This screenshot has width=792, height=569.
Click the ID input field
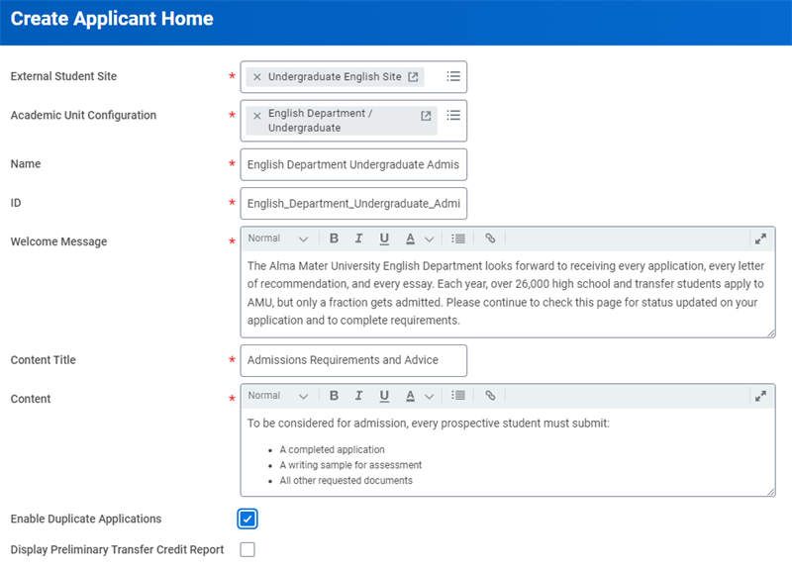coord(353,204)
